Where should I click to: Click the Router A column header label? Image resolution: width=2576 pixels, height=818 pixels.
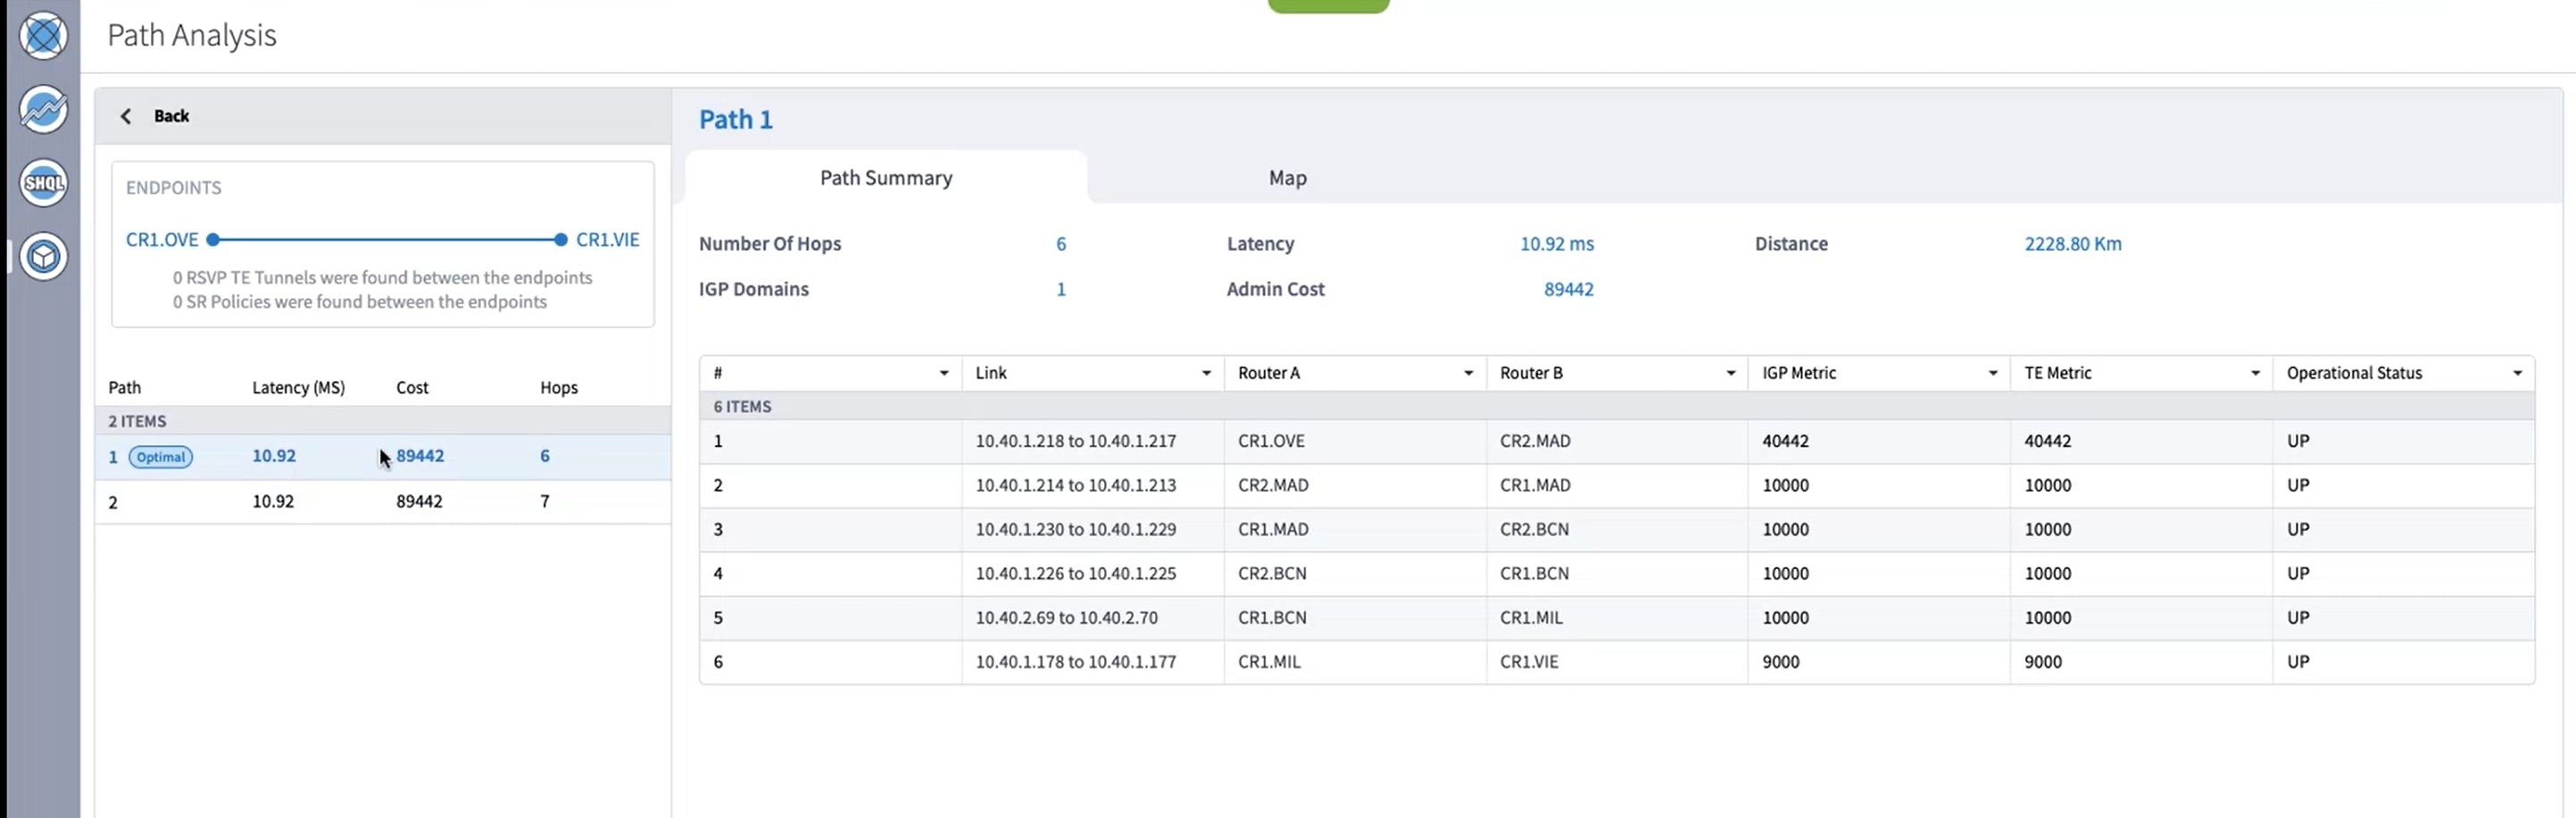1269,374
